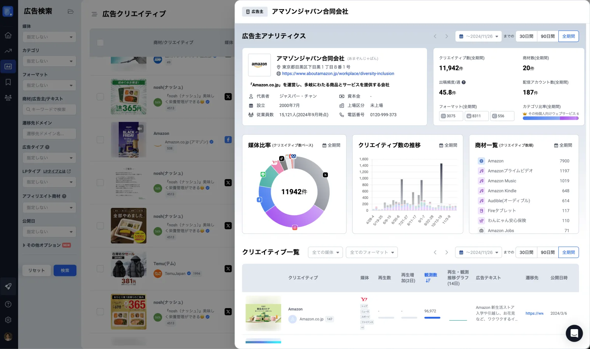Click blue 観測数 bar for 96,972
This screenshot has height=349, width=590.
(x=432, y=318)
